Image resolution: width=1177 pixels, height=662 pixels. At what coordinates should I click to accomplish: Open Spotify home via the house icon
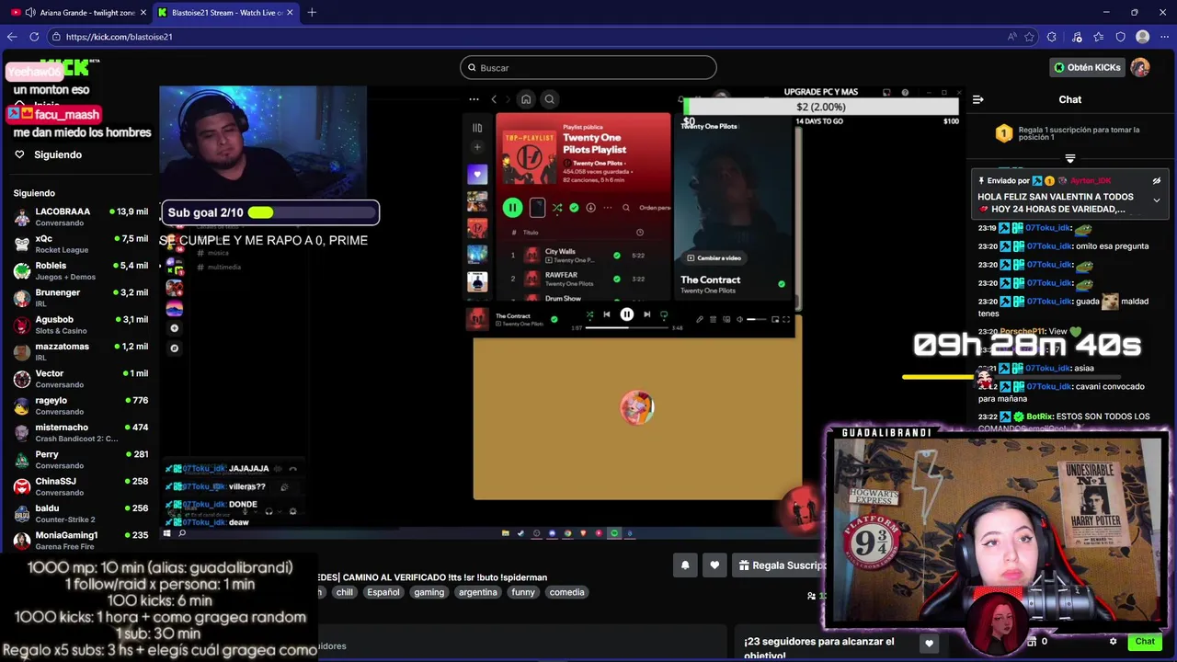pyautogui.click(x=526, y=99)
